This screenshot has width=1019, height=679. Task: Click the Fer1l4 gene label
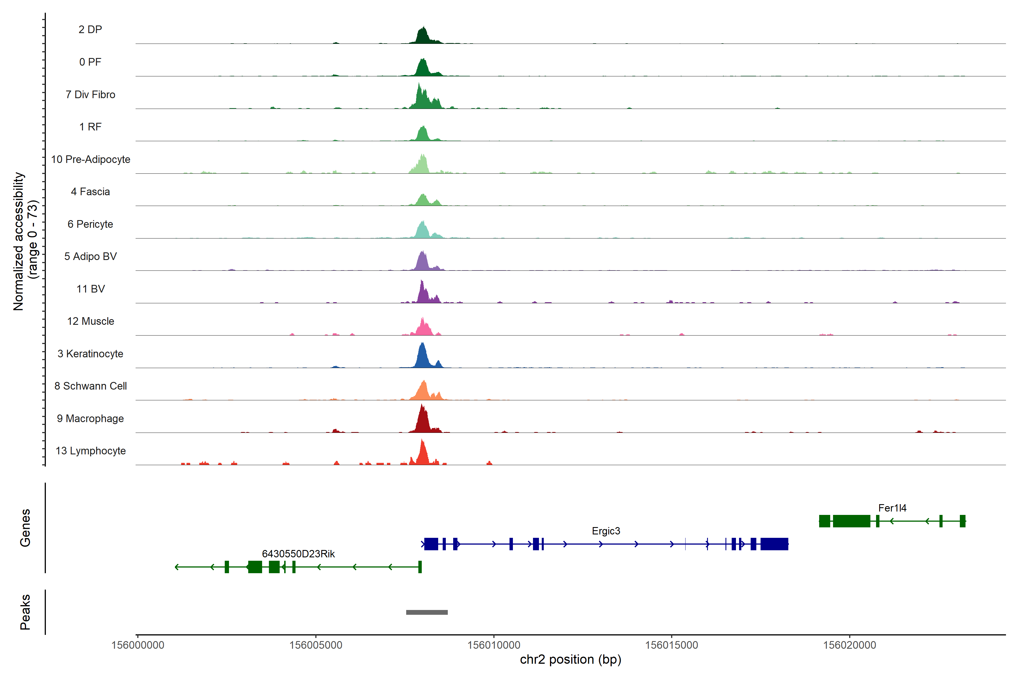click(x=892, y=508)
